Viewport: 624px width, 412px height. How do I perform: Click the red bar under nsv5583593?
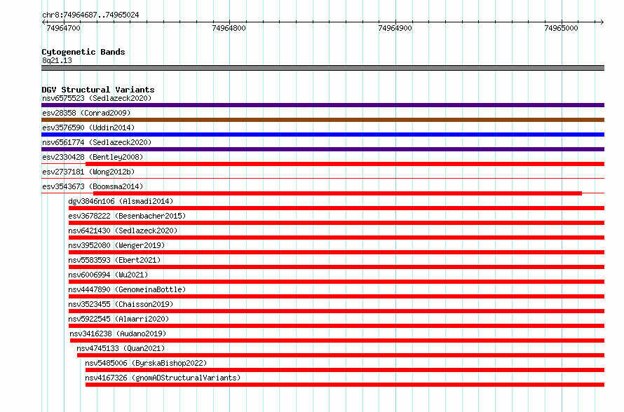pyautogui.click(x=337, y=267)
